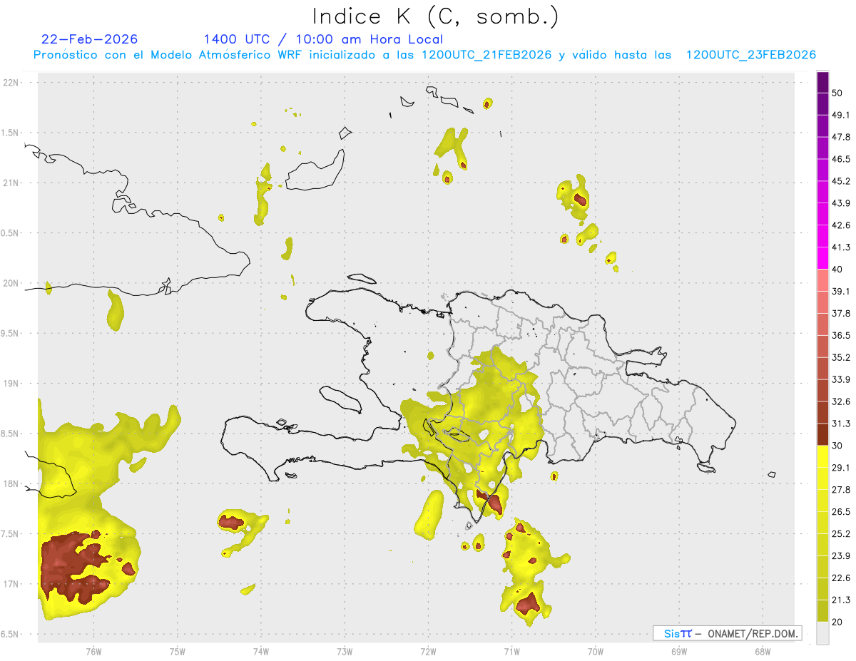Pick the bright yellow swatch between 30 and 29.1
Screen dimensions: 856x661
point(823,456)
